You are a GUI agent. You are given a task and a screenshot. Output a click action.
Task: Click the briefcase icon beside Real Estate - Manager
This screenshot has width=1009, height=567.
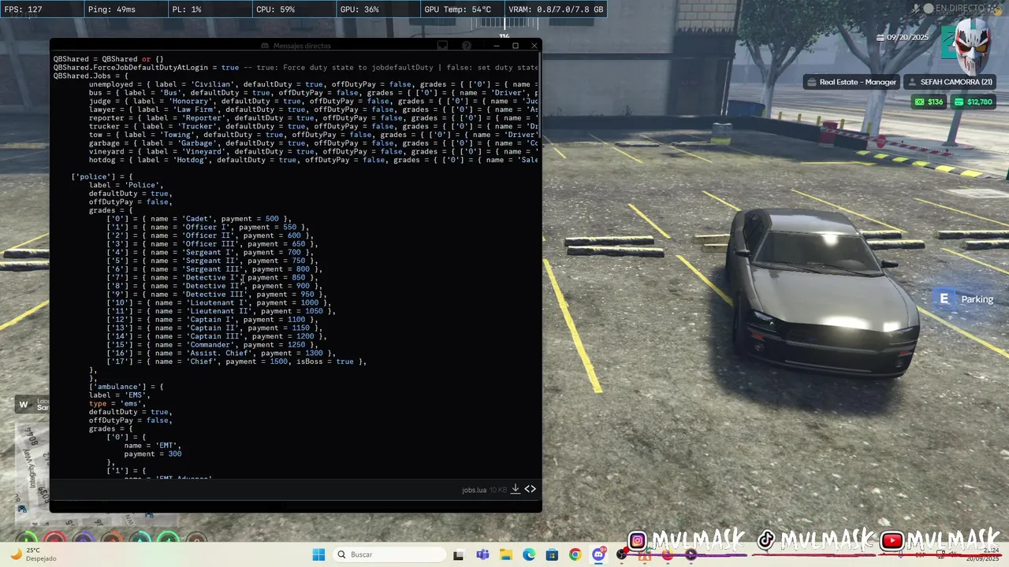812,82
